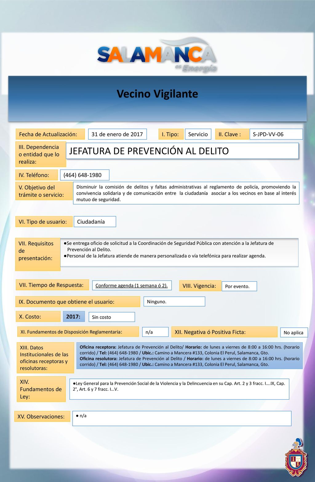The height and width of the screenshot is (482, 315).
Task: Select JEFATURA DE PREVENCIÓN AL DELITO text
Action: tap(149, 151)
